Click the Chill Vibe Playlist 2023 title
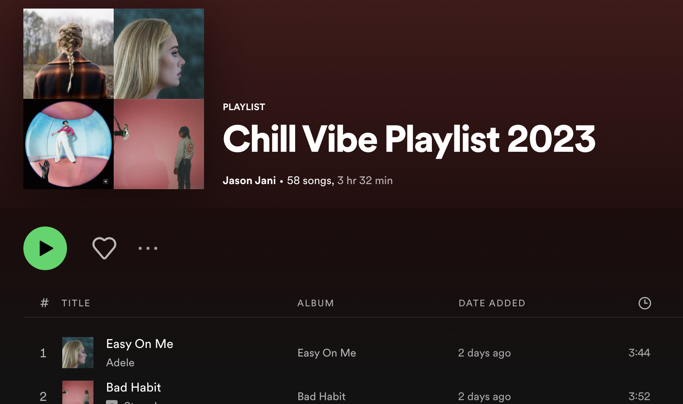Viewport: 683px width, 404px height. (409, 139)
